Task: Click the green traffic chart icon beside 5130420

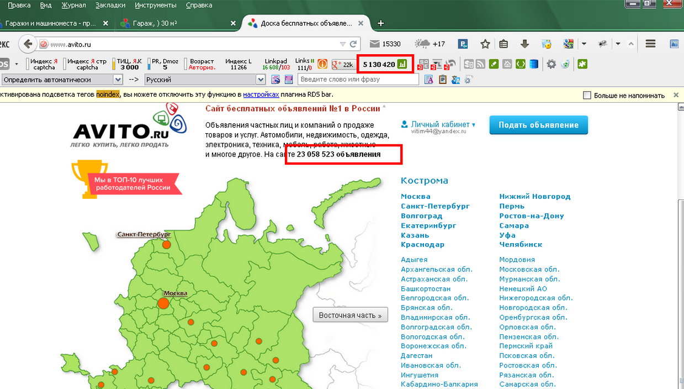Action: [404, 64]
